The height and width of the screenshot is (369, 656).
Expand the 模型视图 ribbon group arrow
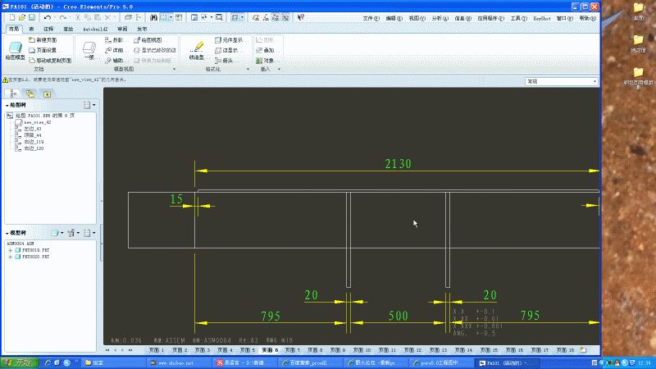coord(174,70)
